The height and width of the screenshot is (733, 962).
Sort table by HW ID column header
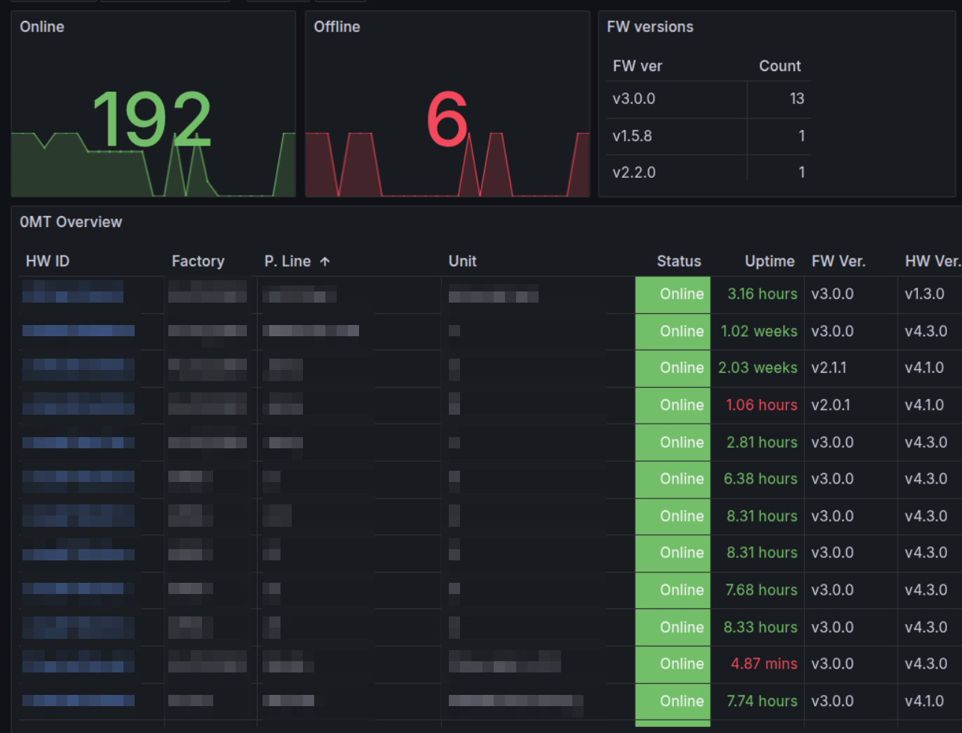click(47, 261)
